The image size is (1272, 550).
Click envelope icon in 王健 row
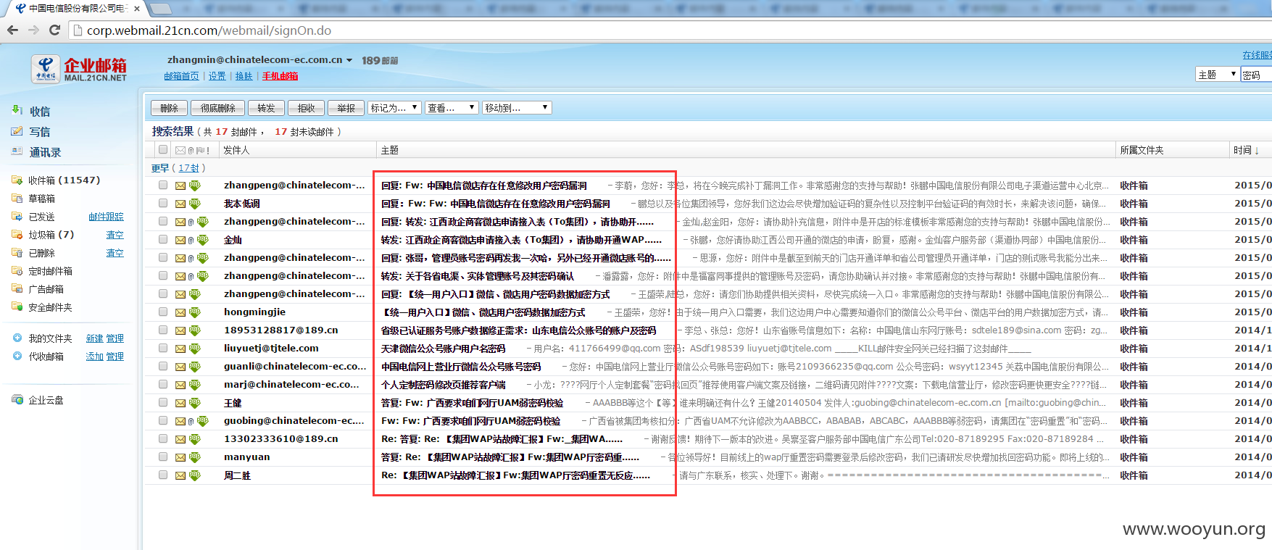(x=180, y=403)
